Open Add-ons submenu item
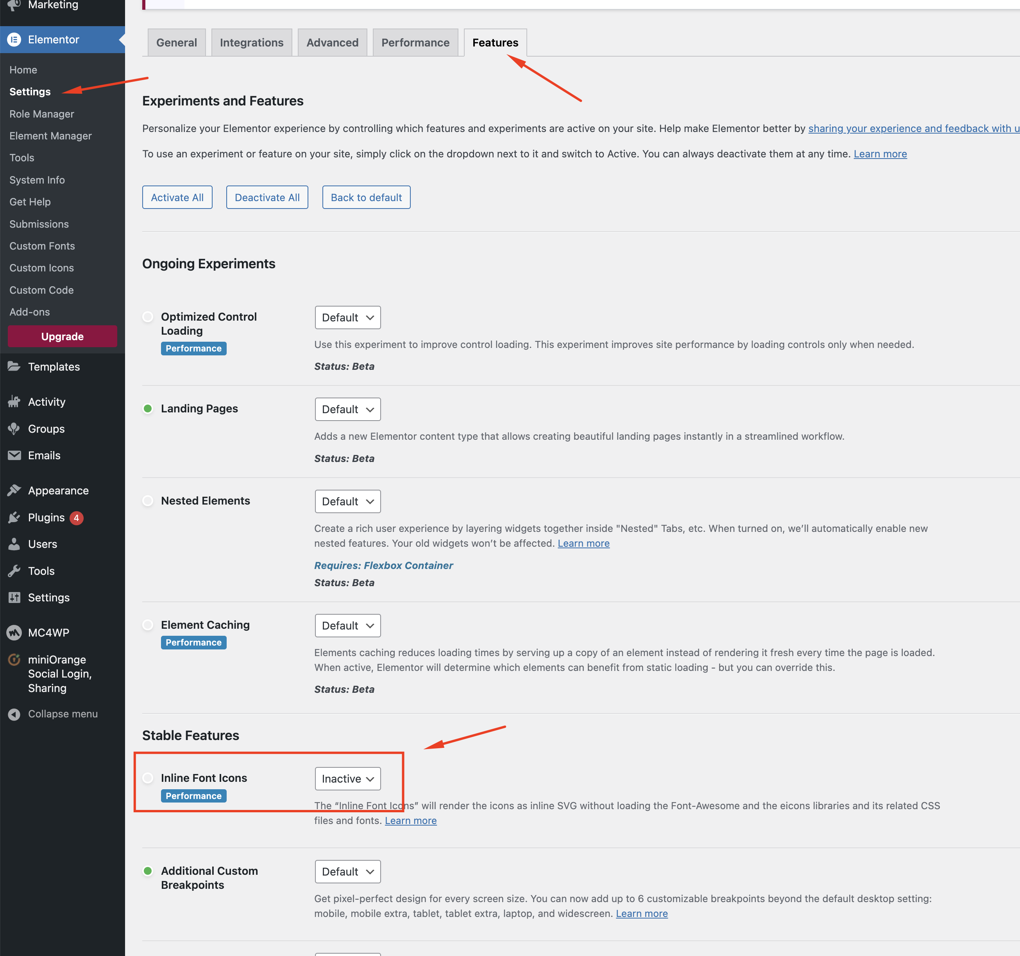1020x956 pixels. click(x=29, y=312)
